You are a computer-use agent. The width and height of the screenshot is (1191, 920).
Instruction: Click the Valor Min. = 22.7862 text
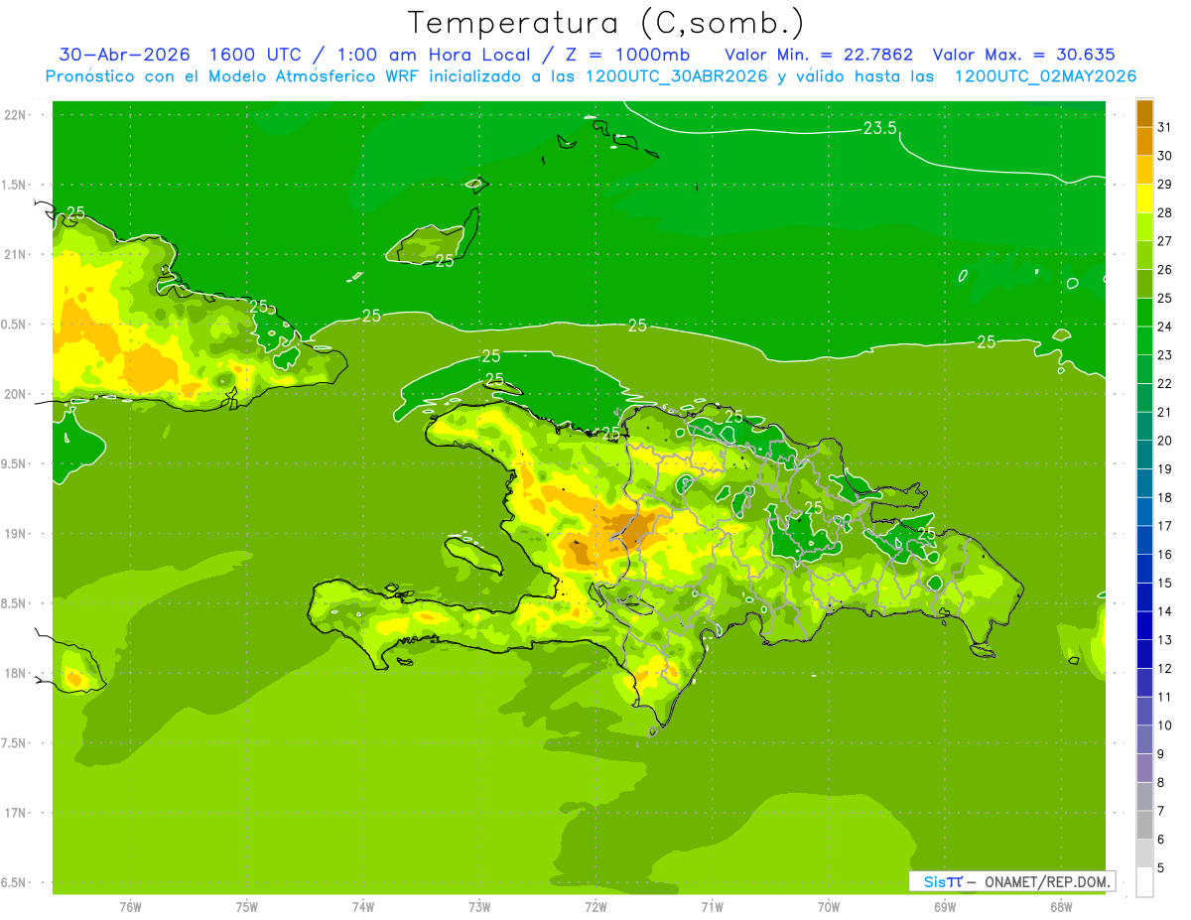tap(819, 55)
